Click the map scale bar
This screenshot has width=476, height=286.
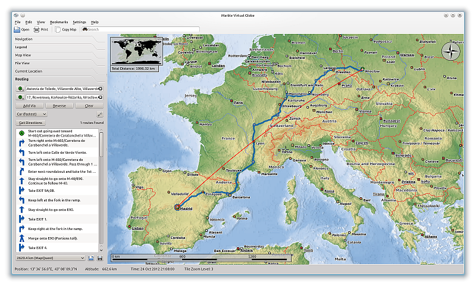pyautogui.click(x=201, y=258)
